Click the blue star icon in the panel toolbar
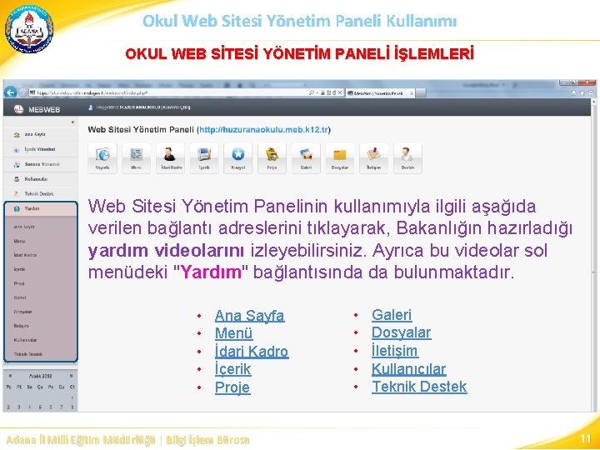 pos(238,158)
